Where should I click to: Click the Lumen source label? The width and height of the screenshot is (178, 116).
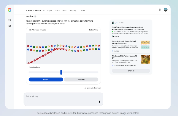(x=115, y=51)
